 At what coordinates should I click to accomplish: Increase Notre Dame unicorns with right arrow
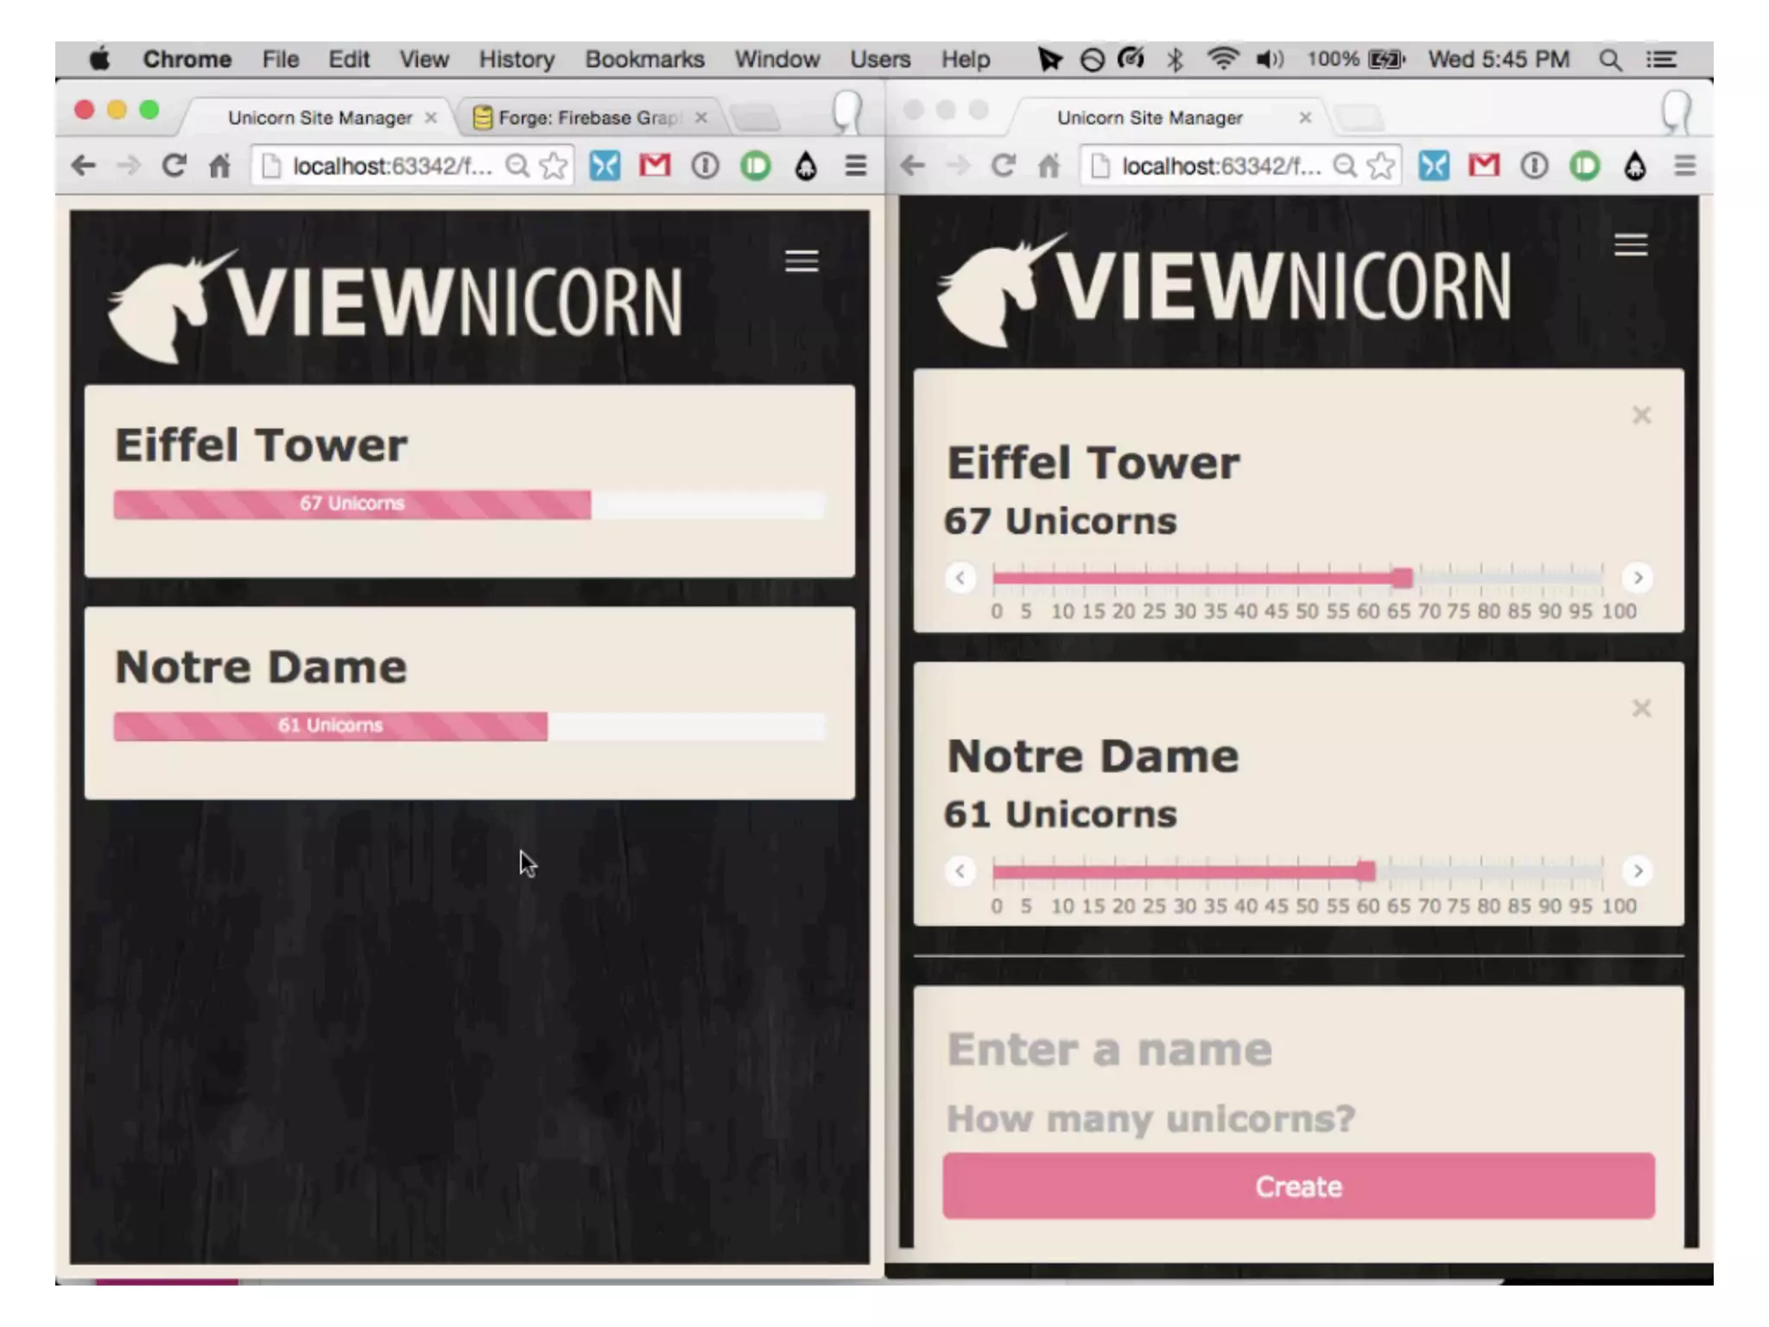(x=1638, y=871)
